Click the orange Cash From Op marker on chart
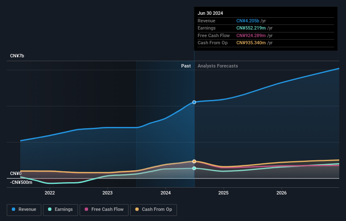The width and height of the screenshot is (346, 221). pyautogui.click(x=194, y=162)
